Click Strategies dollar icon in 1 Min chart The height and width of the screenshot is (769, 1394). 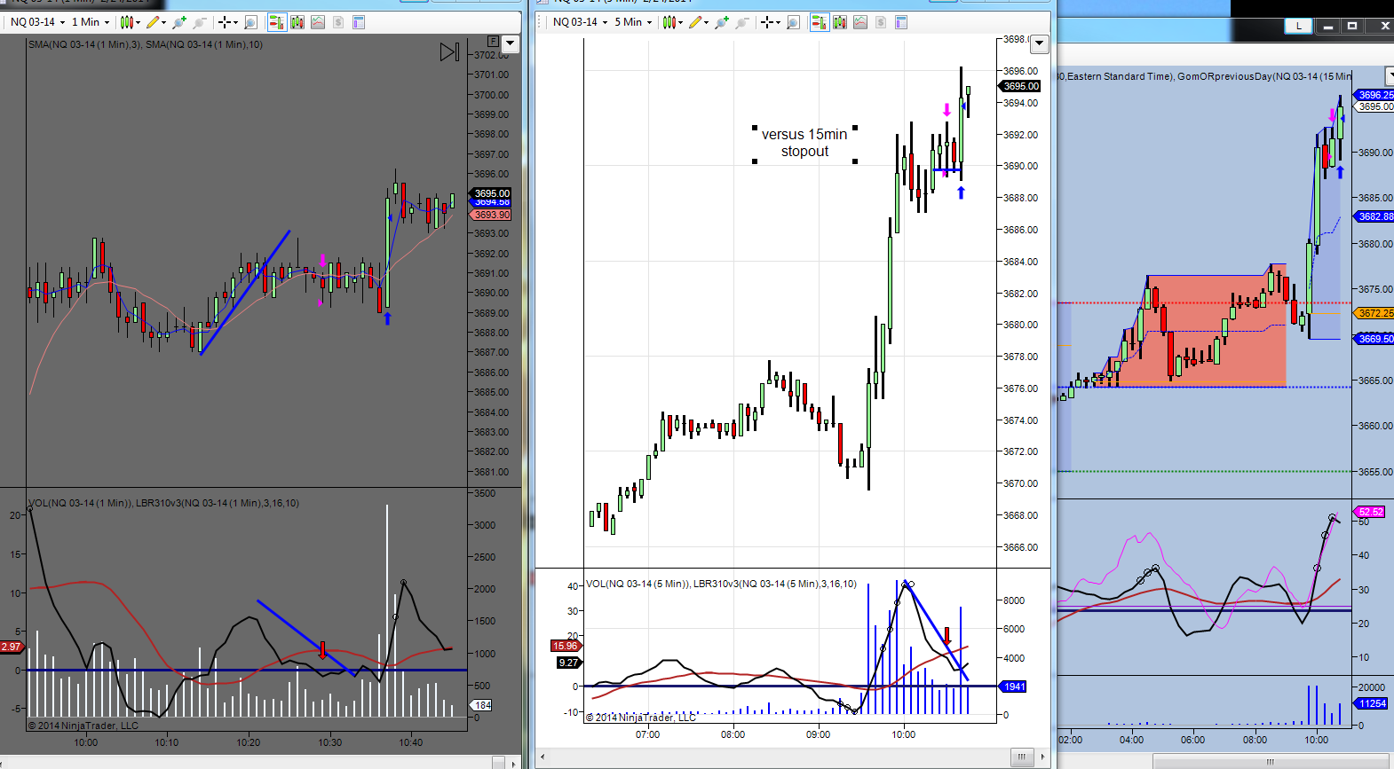click(338, 22)
